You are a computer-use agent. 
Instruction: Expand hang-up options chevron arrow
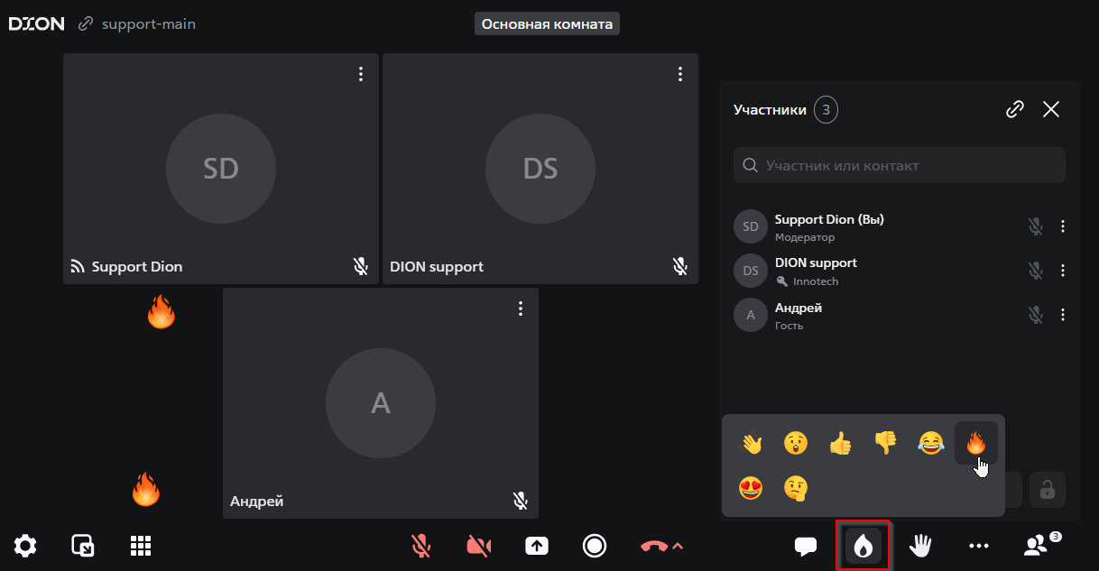tap(679, 546)
